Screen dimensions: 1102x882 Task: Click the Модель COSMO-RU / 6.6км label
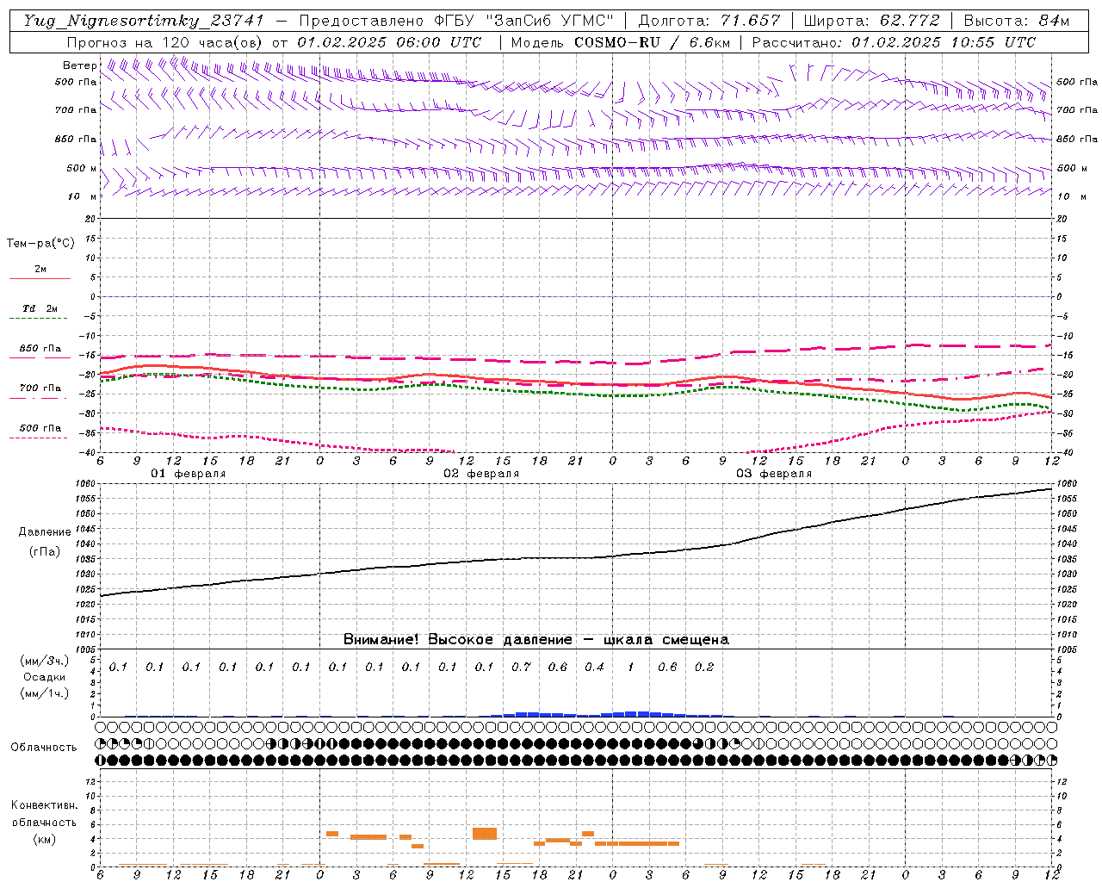click(x=620, y=42)
